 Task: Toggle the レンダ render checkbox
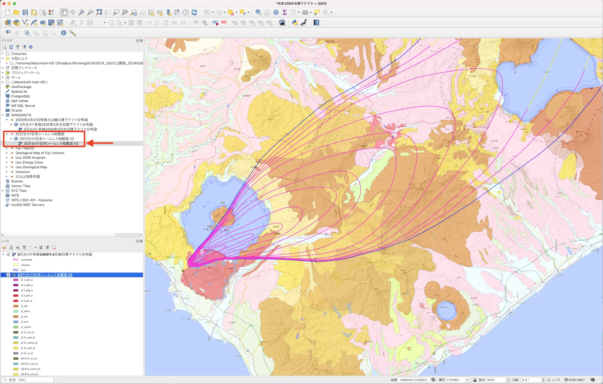click(549, 380)
